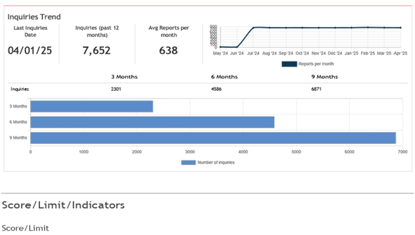Click the 7,652 inquiries past 12 months value
Viewport: 415px width, 235px height.
point(96,51)
